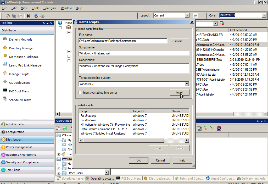Open the OS Deployment tool
Image resolution: width=268 pixels, height=184 pixels.
click(x=5, y=82)
